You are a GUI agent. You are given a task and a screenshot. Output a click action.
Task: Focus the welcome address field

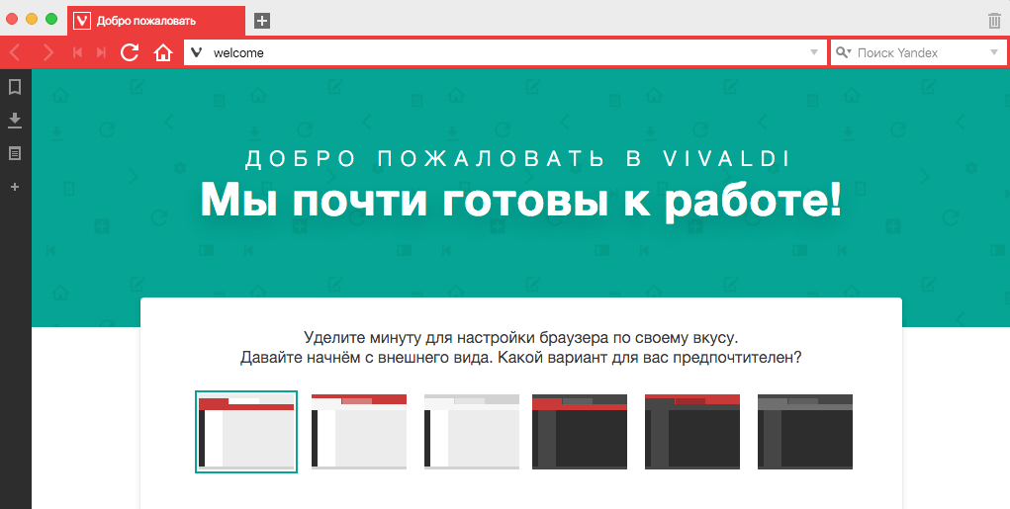point(505,52)
